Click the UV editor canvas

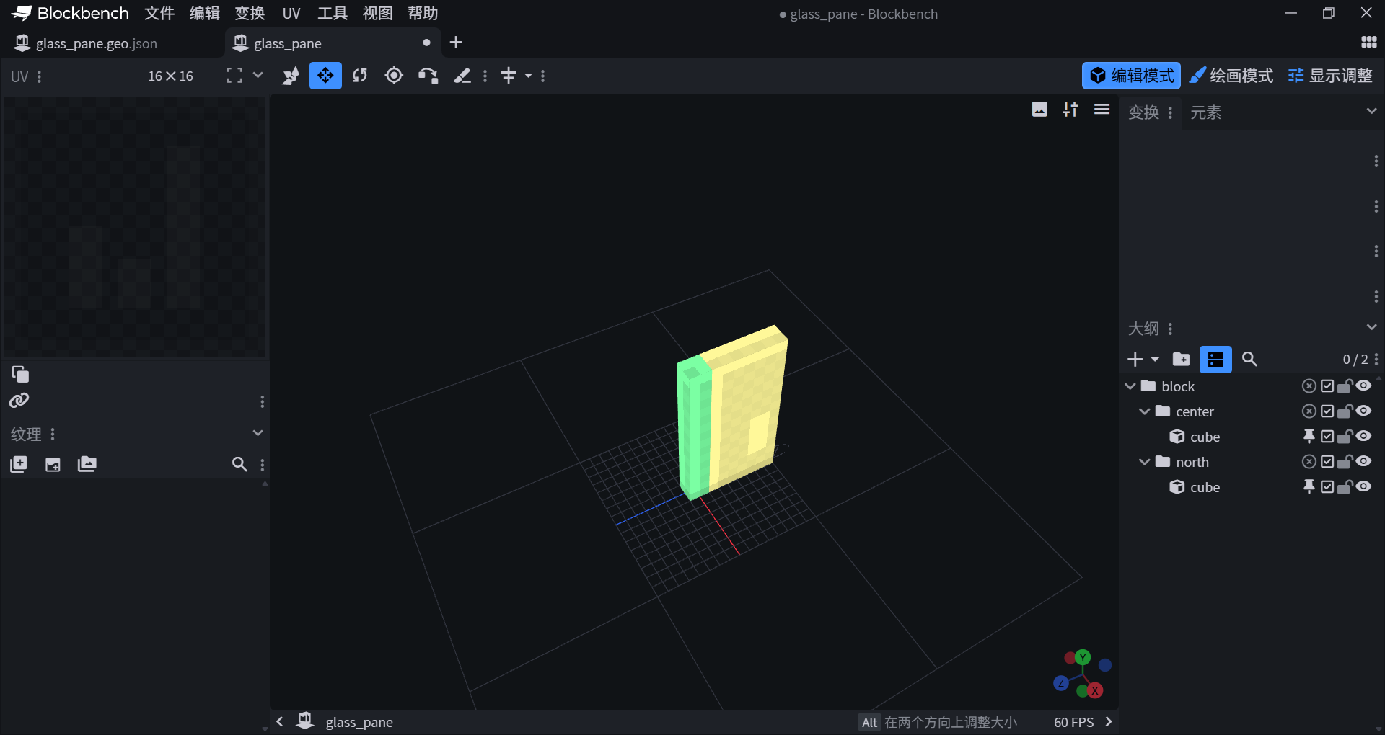[x=135, y=226]
